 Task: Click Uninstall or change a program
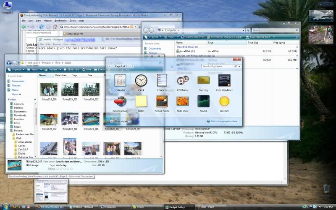(x=225, y=37)
